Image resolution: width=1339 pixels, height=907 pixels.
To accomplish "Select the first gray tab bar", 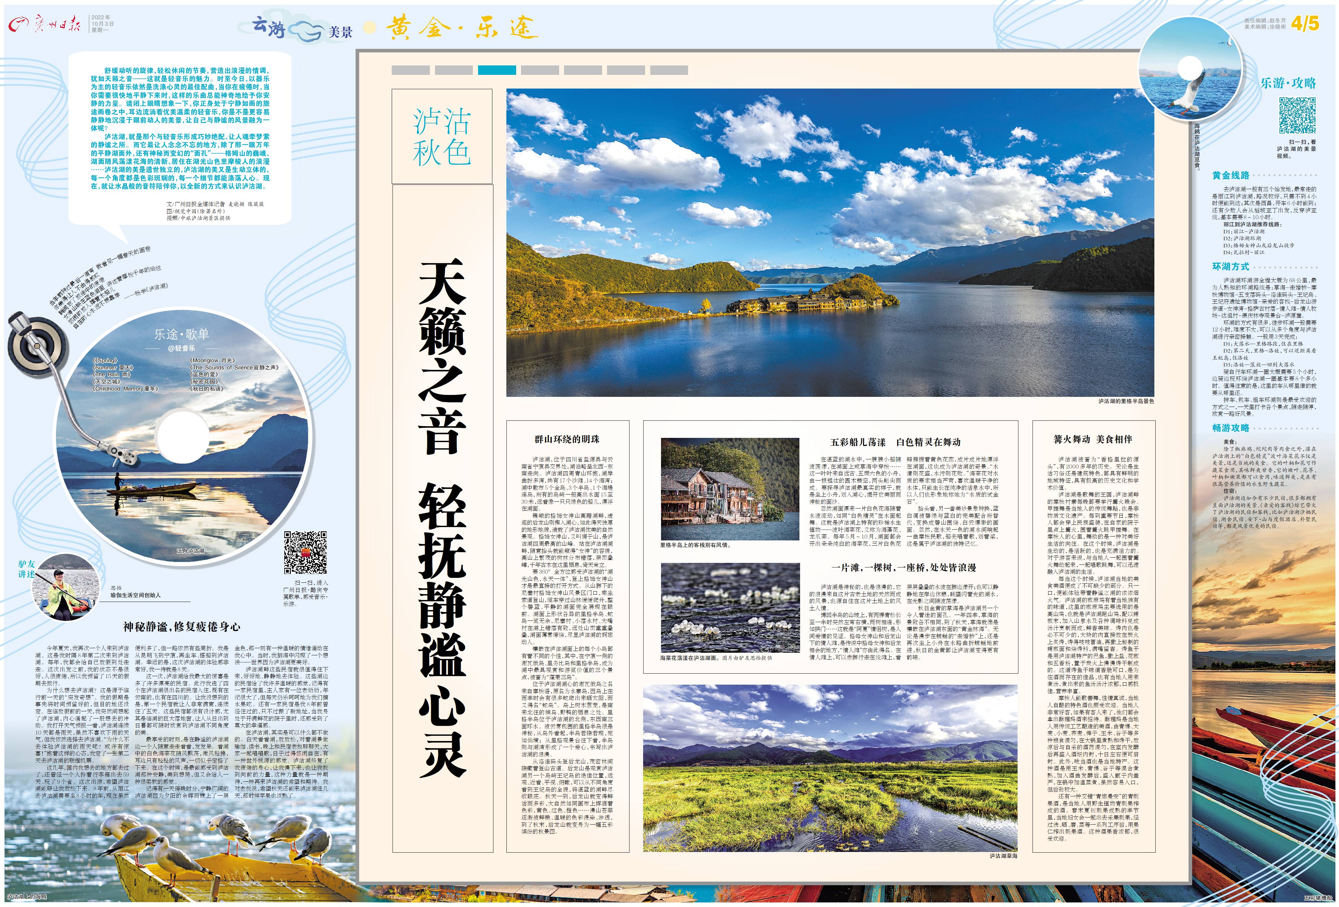I will 410,70.
